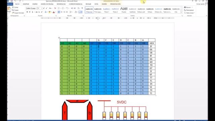Switch to REFERENCIAS tab
Image resolution: width=215 pixels, height=121 pixels.
(x=61, y=4)
